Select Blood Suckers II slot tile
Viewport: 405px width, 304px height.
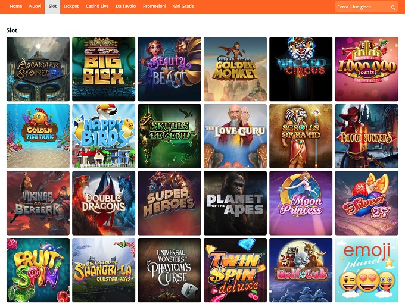367,136
